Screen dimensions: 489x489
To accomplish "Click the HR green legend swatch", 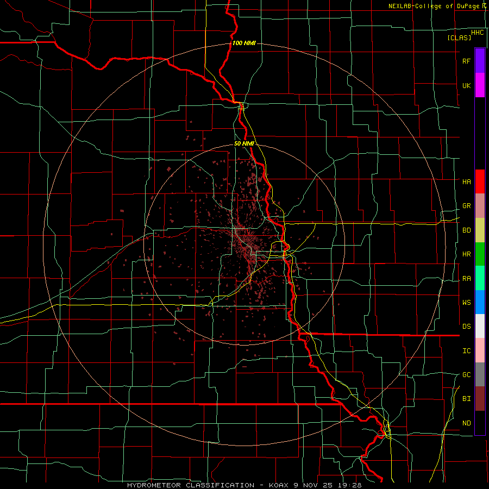I will 480,254.
